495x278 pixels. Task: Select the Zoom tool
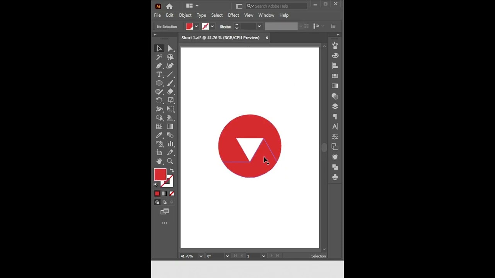tap(170, 161)
